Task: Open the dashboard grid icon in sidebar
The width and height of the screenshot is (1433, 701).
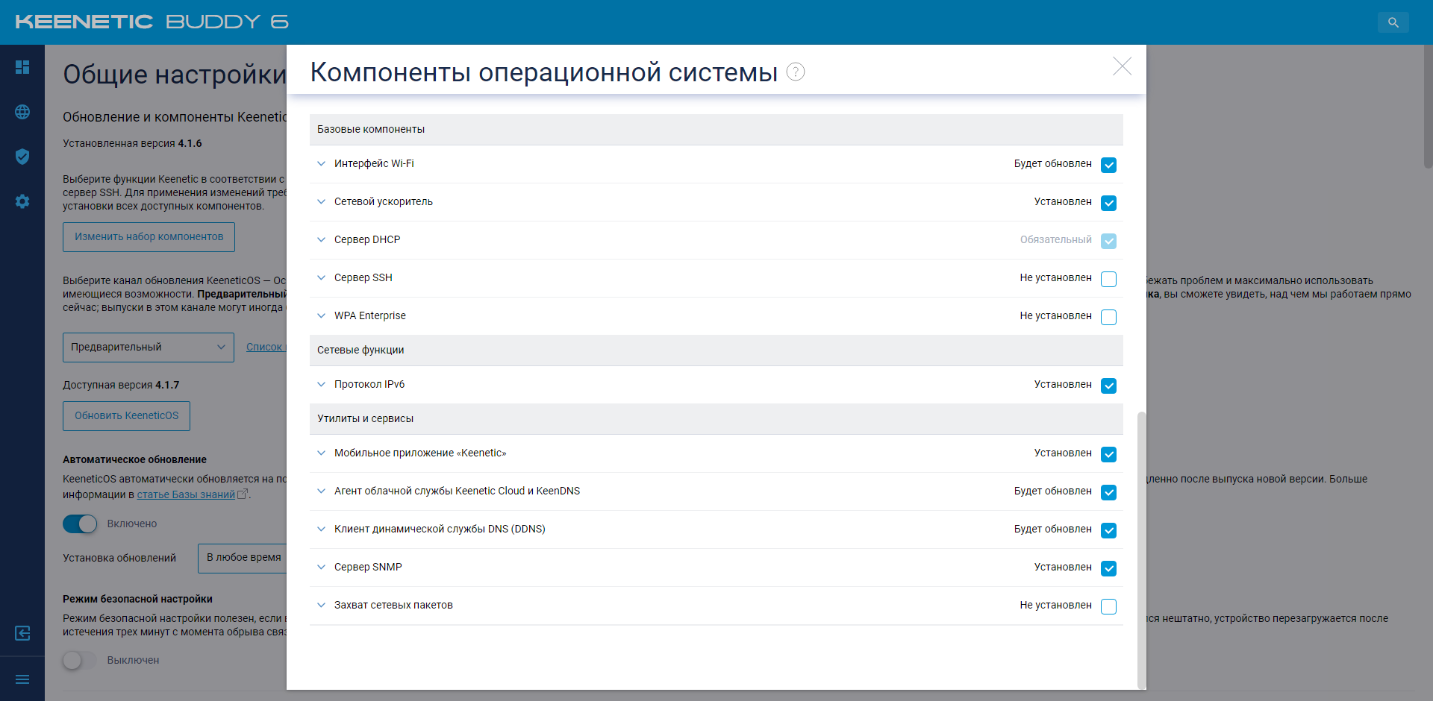Action: (x=22, y=67)
